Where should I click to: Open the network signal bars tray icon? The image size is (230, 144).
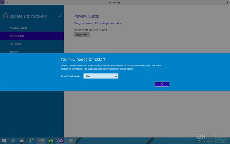tap(208, 141)
